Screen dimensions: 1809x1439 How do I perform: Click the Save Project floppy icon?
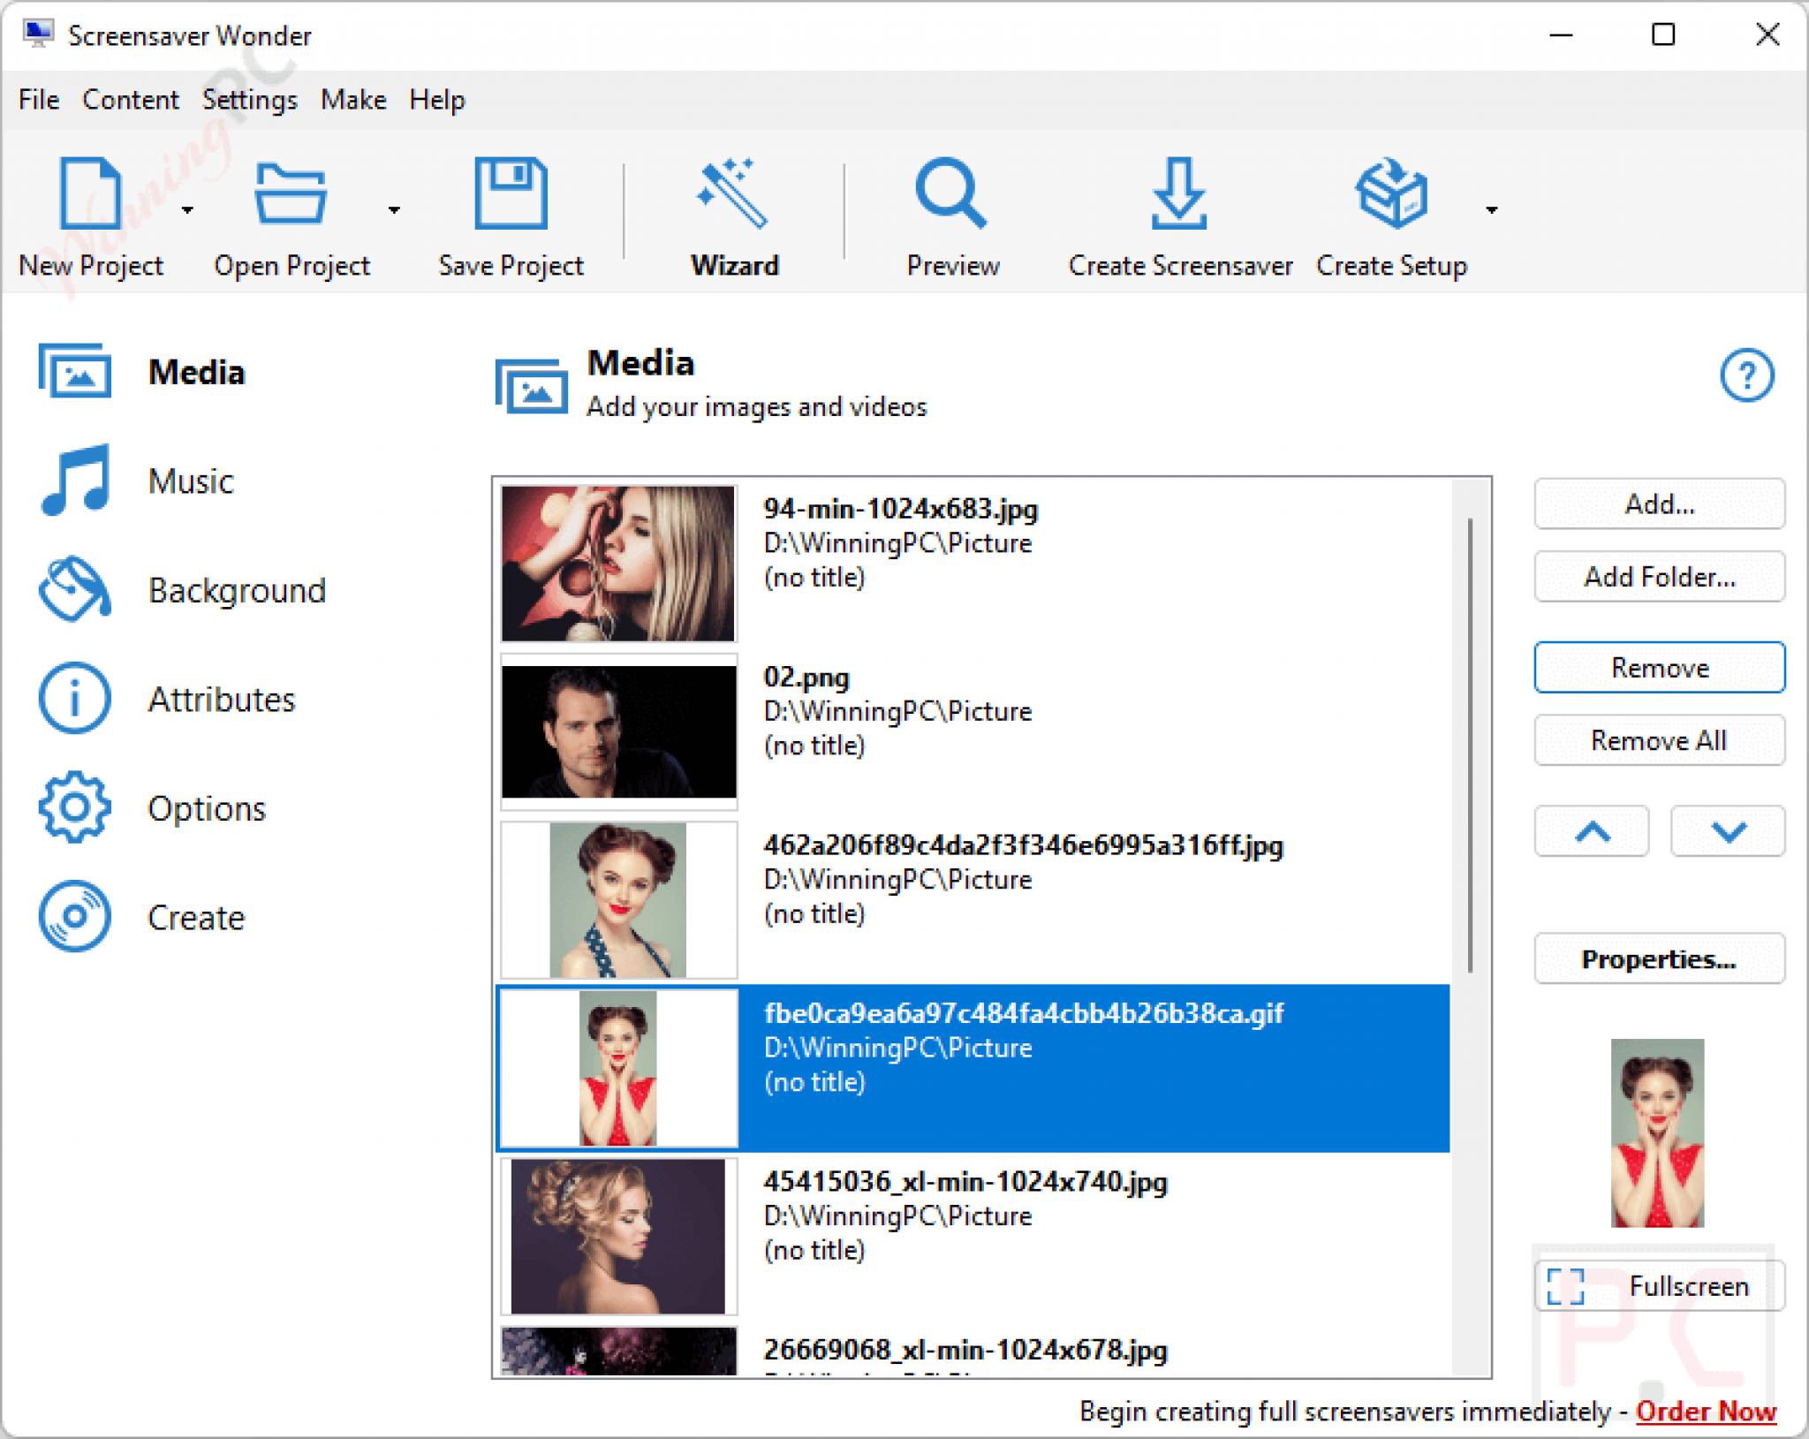click(511, 193)
